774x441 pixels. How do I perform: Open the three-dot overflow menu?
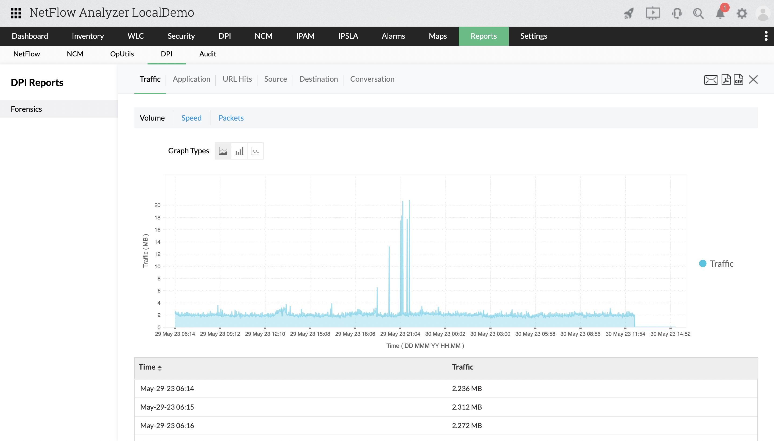tap(766, 36)
